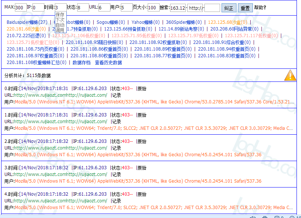Viewport: 301px width, 218px height.
Task: Open the 数据存档 data archive link
Action: click(81, 62)
